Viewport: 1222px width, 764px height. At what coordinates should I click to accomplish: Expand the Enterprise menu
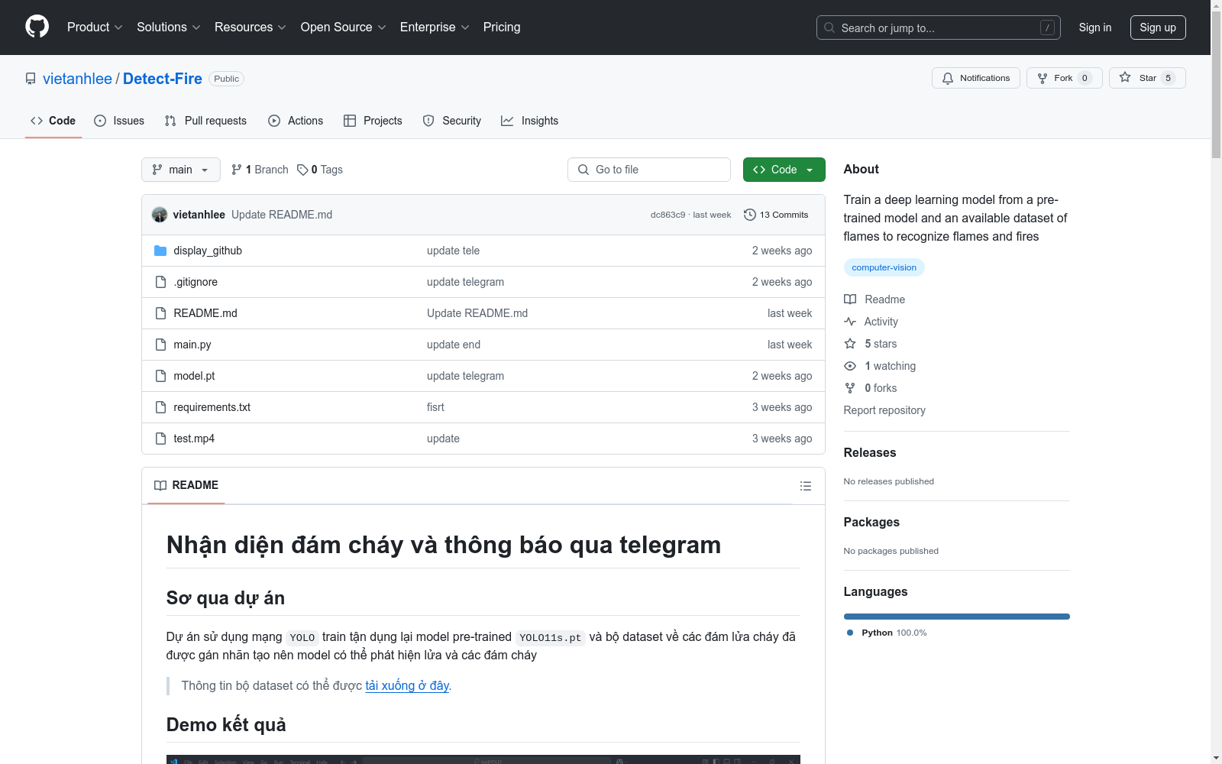[x=435, y=27]
